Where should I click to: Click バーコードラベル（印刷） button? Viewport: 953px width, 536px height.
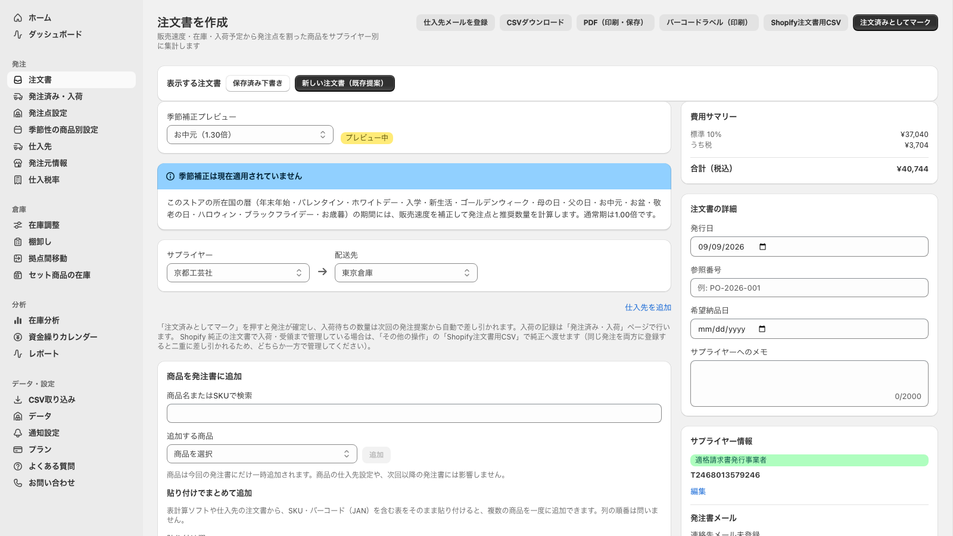coord(709,23)
